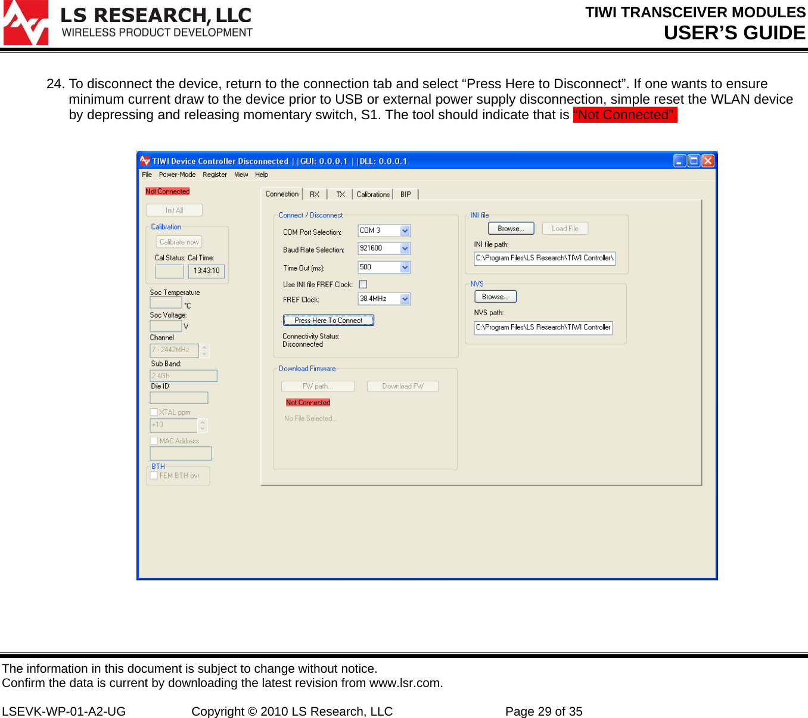This screenshot has width=808, height=718.
Task: Click the Not Connected status label at top left
Action: point(167,191)
